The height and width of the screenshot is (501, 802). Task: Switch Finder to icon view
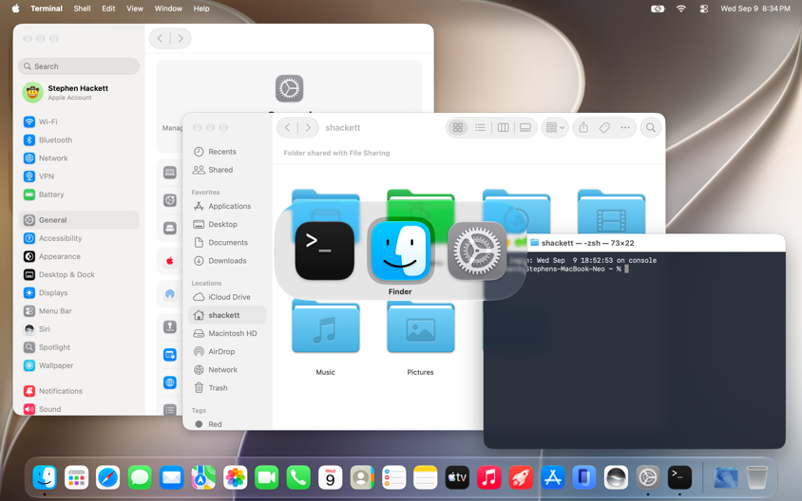pyautogui.click(x=458, y=128)
